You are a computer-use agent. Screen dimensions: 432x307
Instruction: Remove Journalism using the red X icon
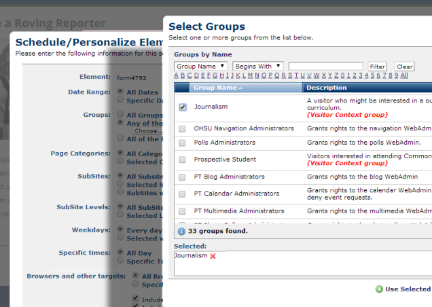click(x=213, y=256)
